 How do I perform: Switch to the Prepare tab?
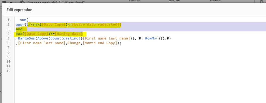click(x=134, y=1)
